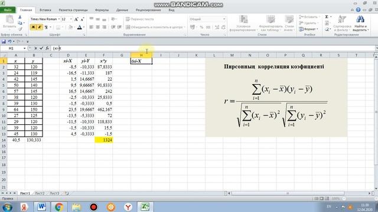Switch to the Формулы tab
The height and width of the screenshot is (212, 378).
(102, 10)
